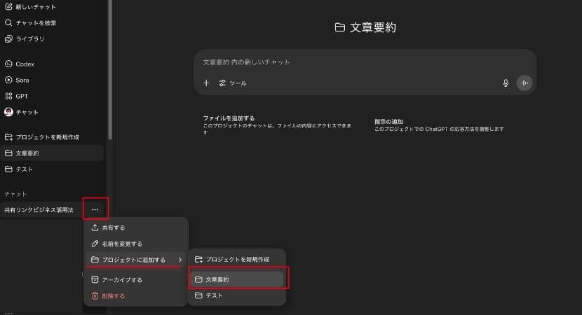Click the pencil icon next to 名前を変更する

[x=95, y=244]
